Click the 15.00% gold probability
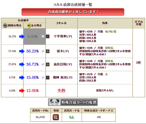146x124 pixels. pyautogui.click(x=33, y=77)
